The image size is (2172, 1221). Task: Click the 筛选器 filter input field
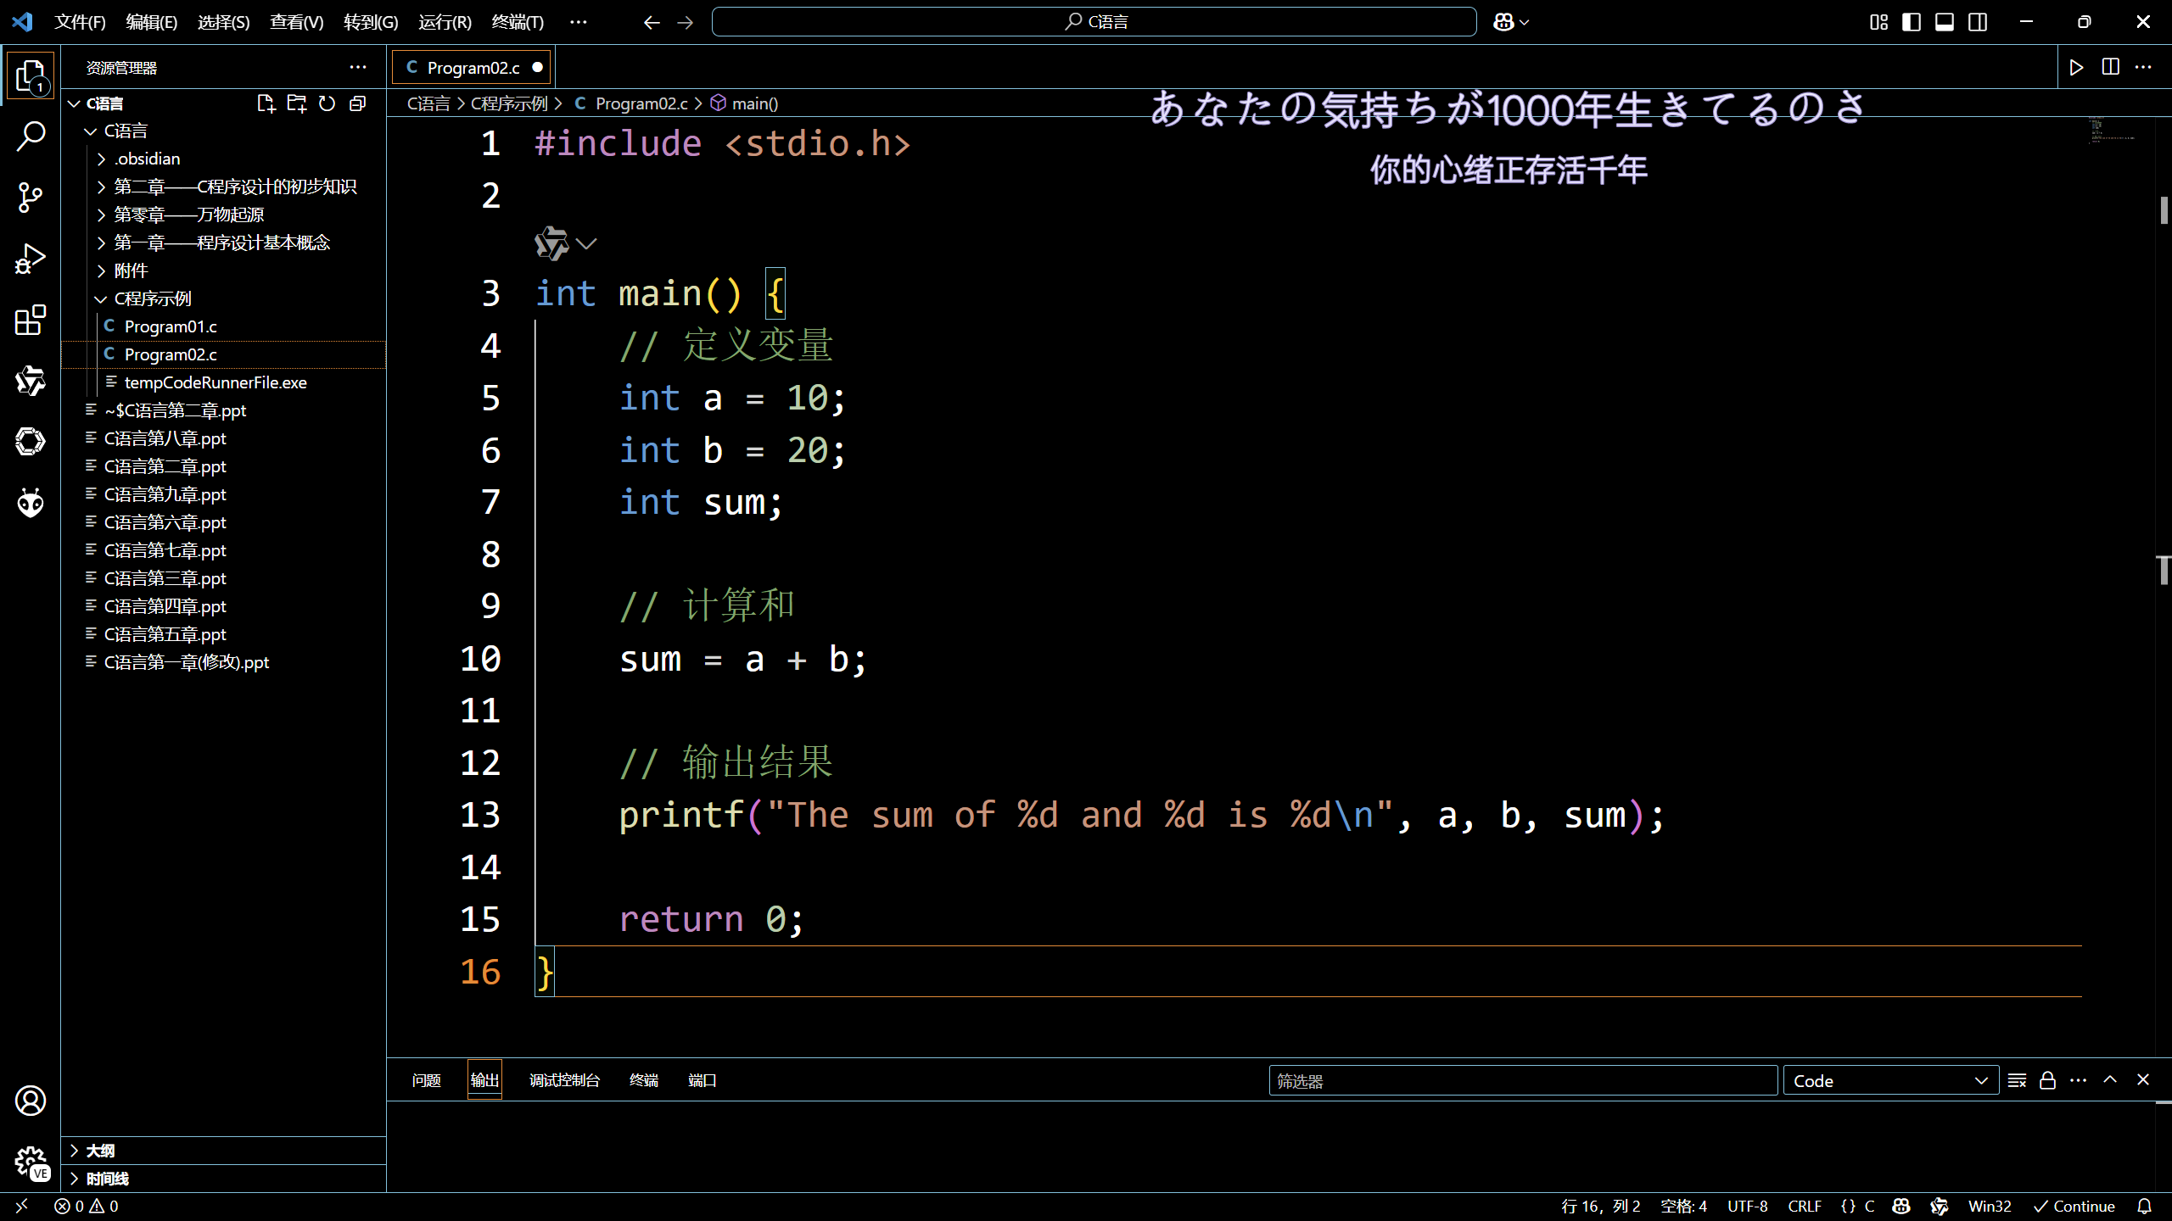(1522, 1081)
